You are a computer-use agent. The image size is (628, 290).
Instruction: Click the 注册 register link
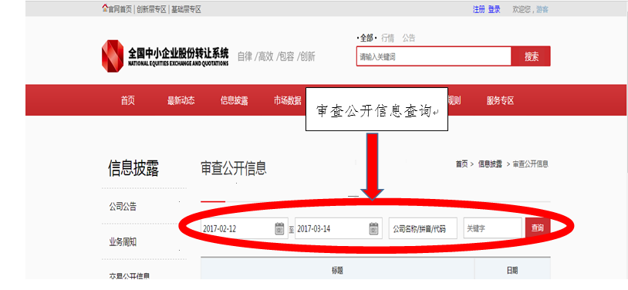pyautogui.click(x=478, y=9)
